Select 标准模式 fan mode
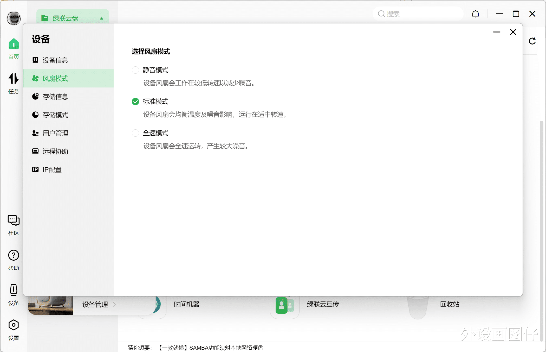Image resolution: width=546 pixels, height=352 pixels. (x=135, y=102)
